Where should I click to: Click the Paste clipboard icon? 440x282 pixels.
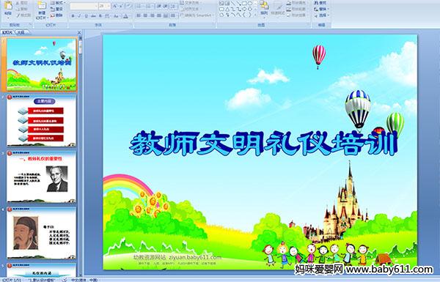[8, 8]
